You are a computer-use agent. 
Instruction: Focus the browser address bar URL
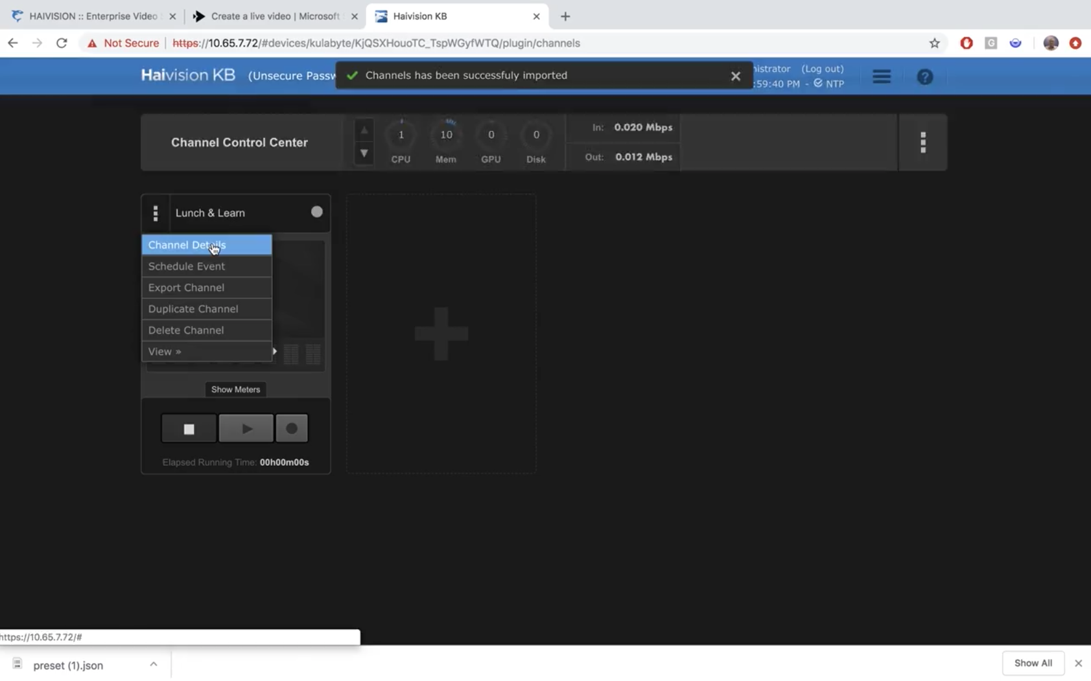pyautogui.click(x=377, y=43)
